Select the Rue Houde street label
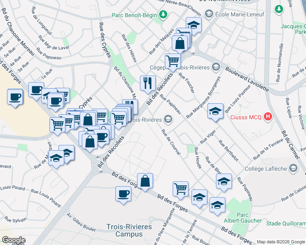 (x=198, y=158)
